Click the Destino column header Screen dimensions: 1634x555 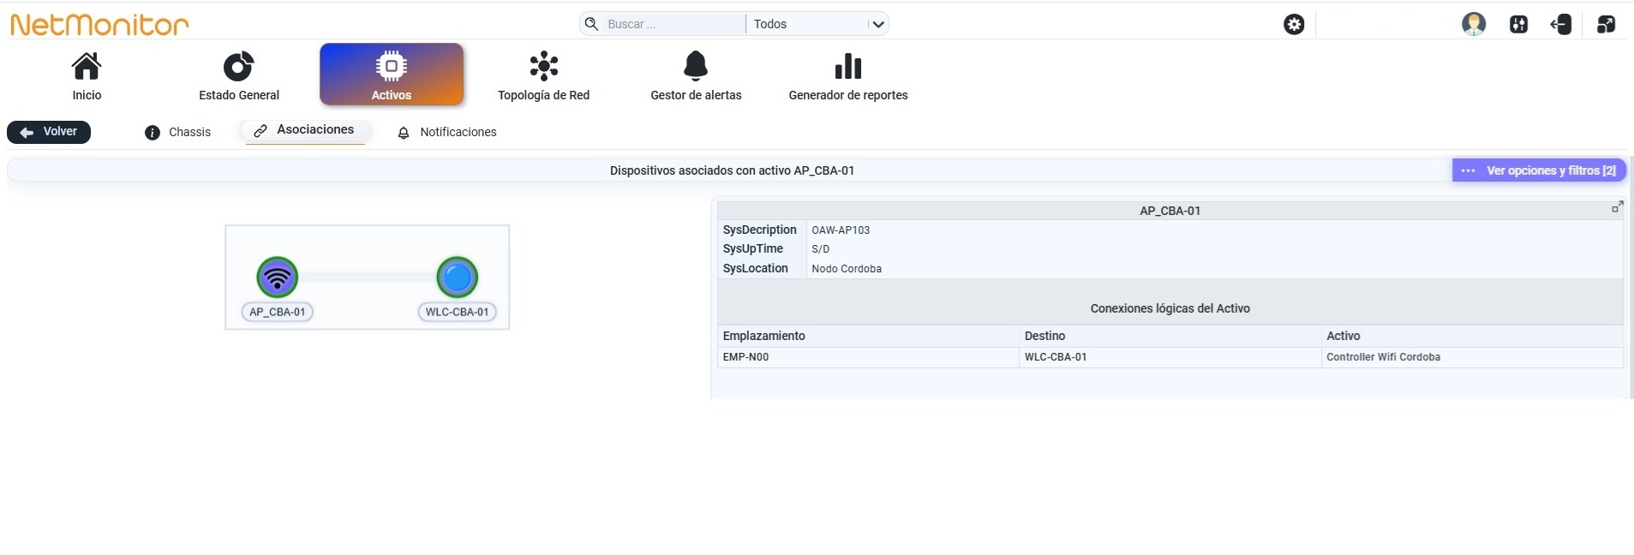(1170, 336)
